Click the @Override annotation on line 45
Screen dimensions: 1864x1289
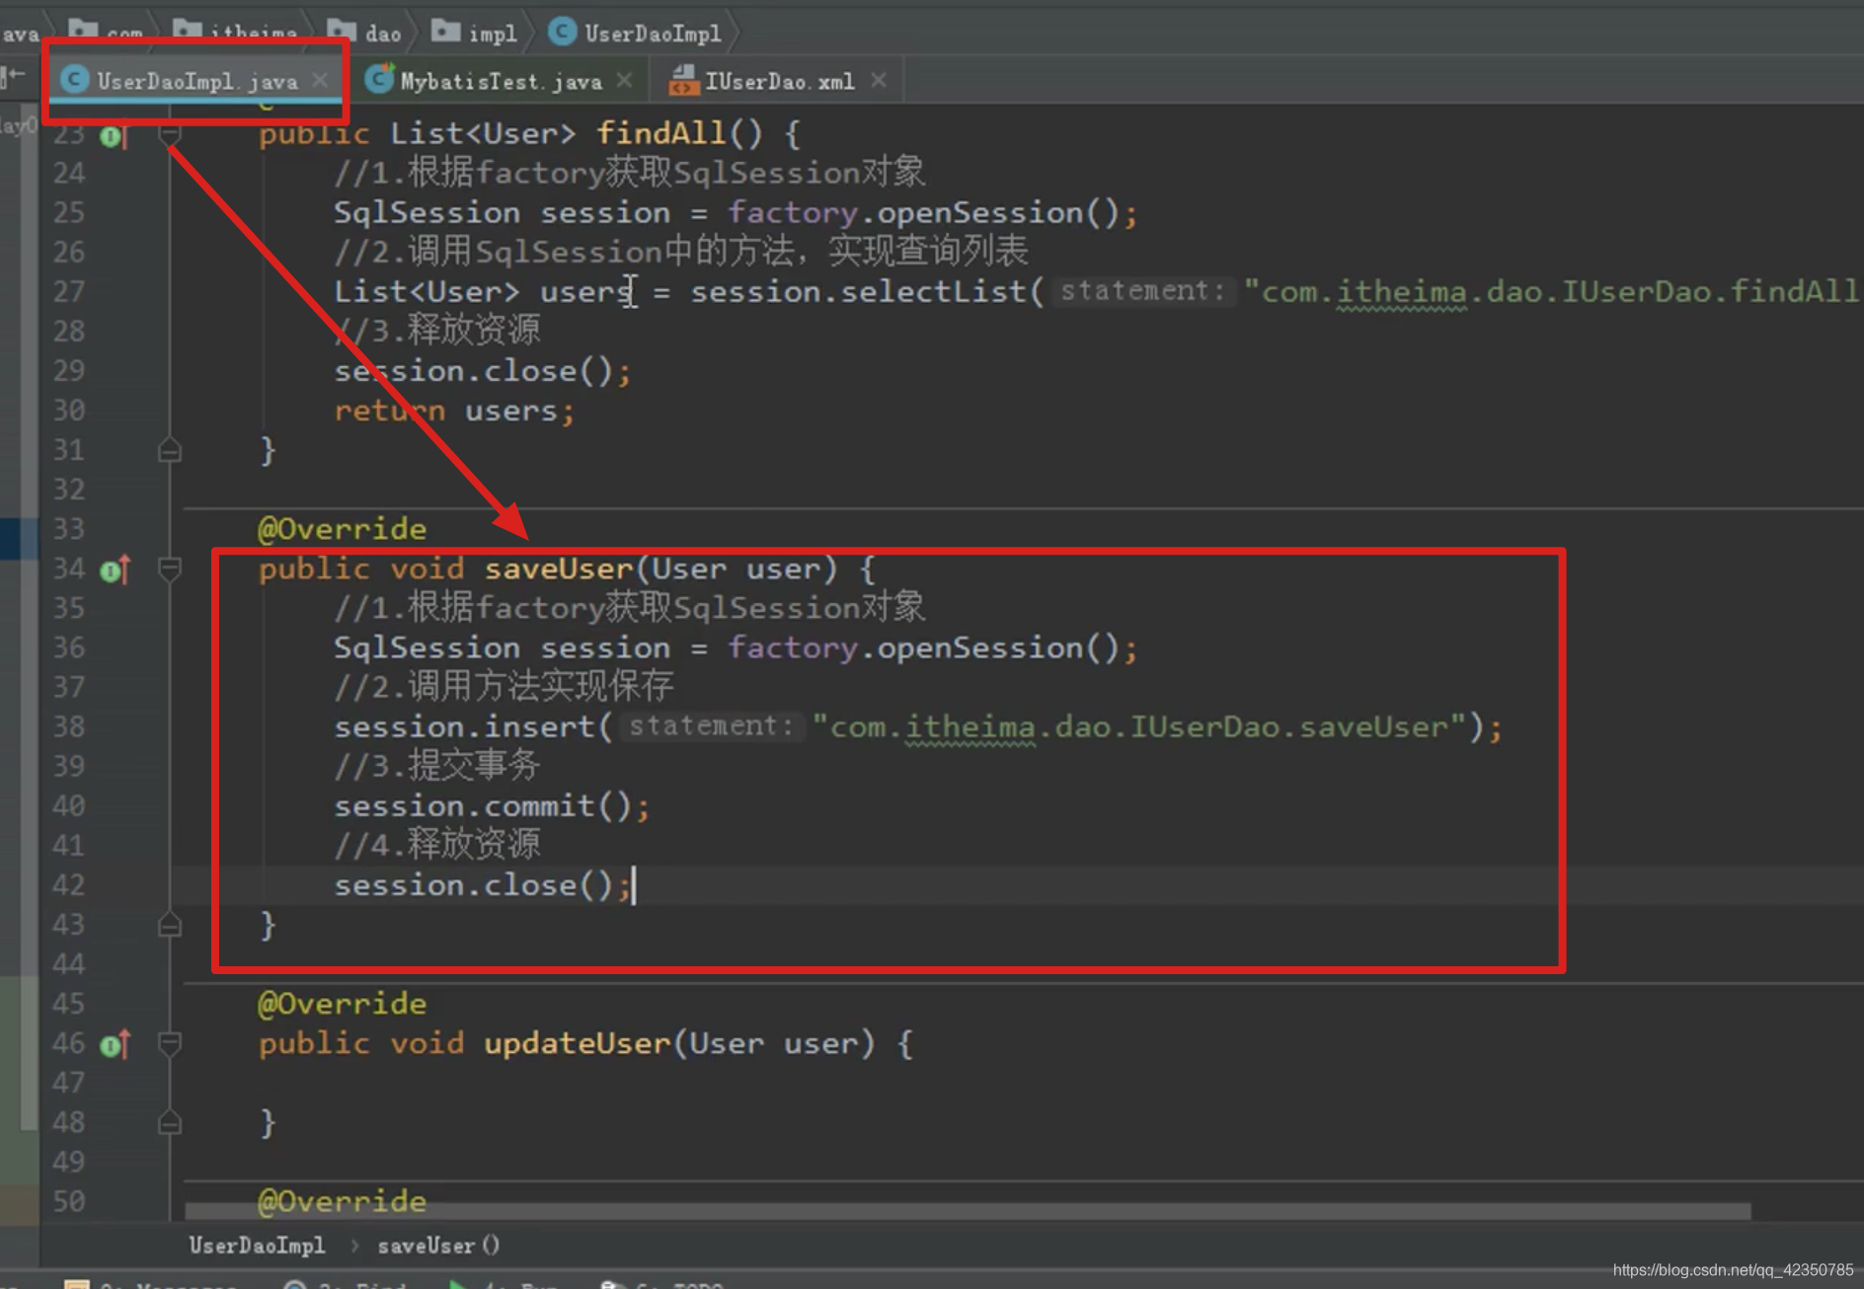tap(342, 1004)
